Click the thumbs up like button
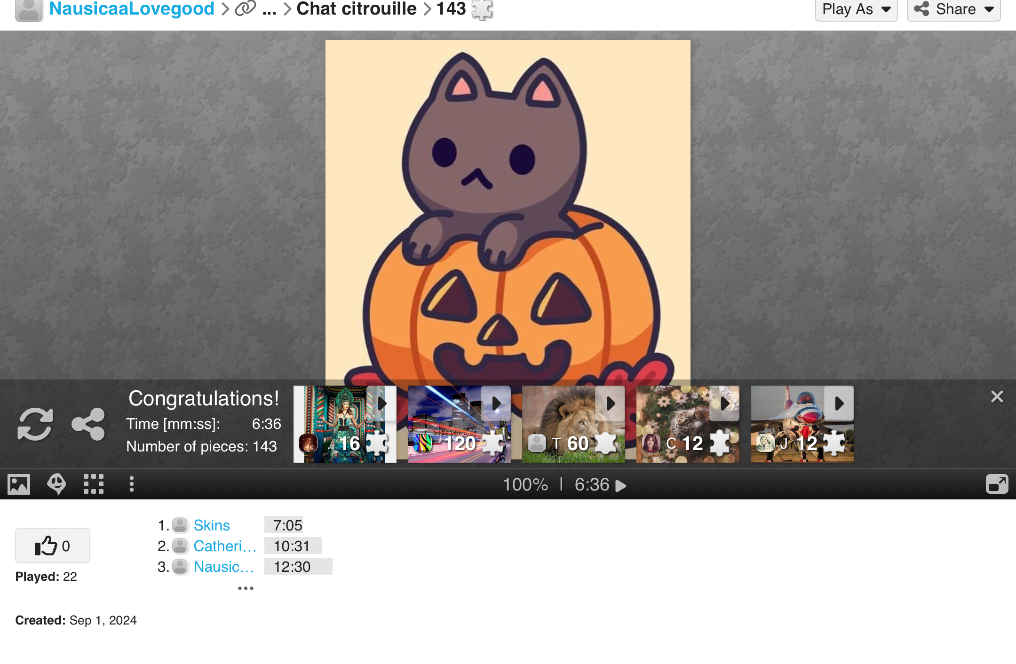1016x664 pixels. coord(53,546)
